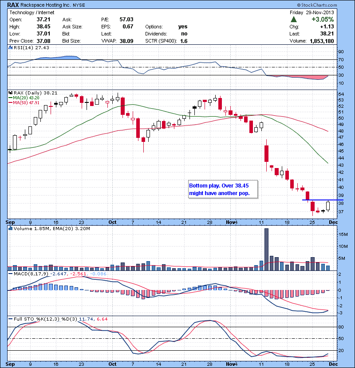Click the 5M label on the volume axis

coord(342,258)
